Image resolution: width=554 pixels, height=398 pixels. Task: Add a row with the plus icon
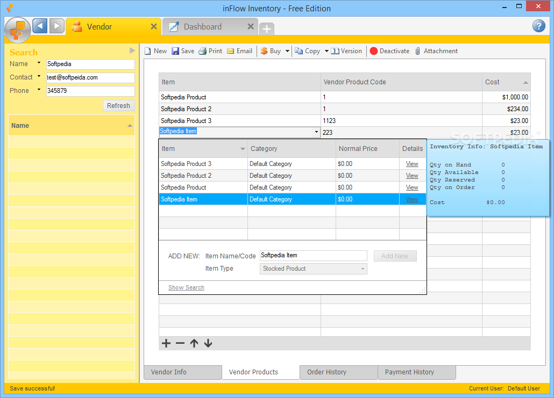click(166, 343)
